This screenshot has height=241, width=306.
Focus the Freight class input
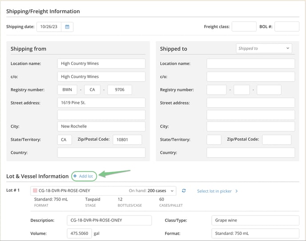click(x=244, y=27)
